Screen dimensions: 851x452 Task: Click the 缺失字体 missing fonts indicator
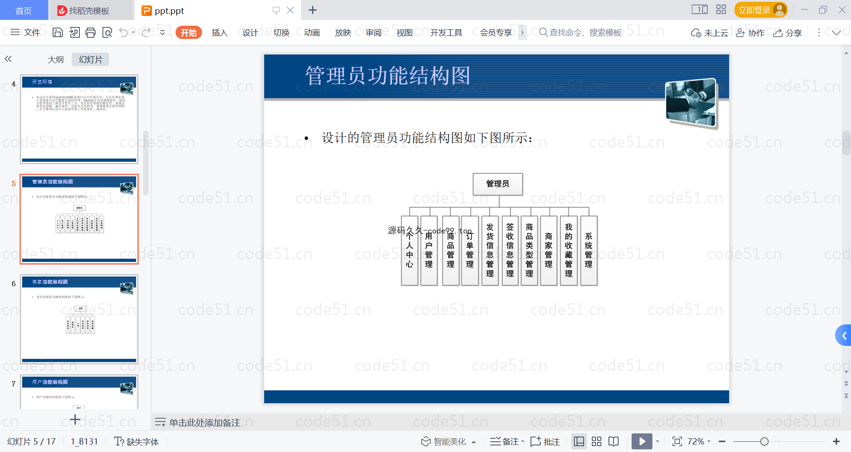coord(137,441)
